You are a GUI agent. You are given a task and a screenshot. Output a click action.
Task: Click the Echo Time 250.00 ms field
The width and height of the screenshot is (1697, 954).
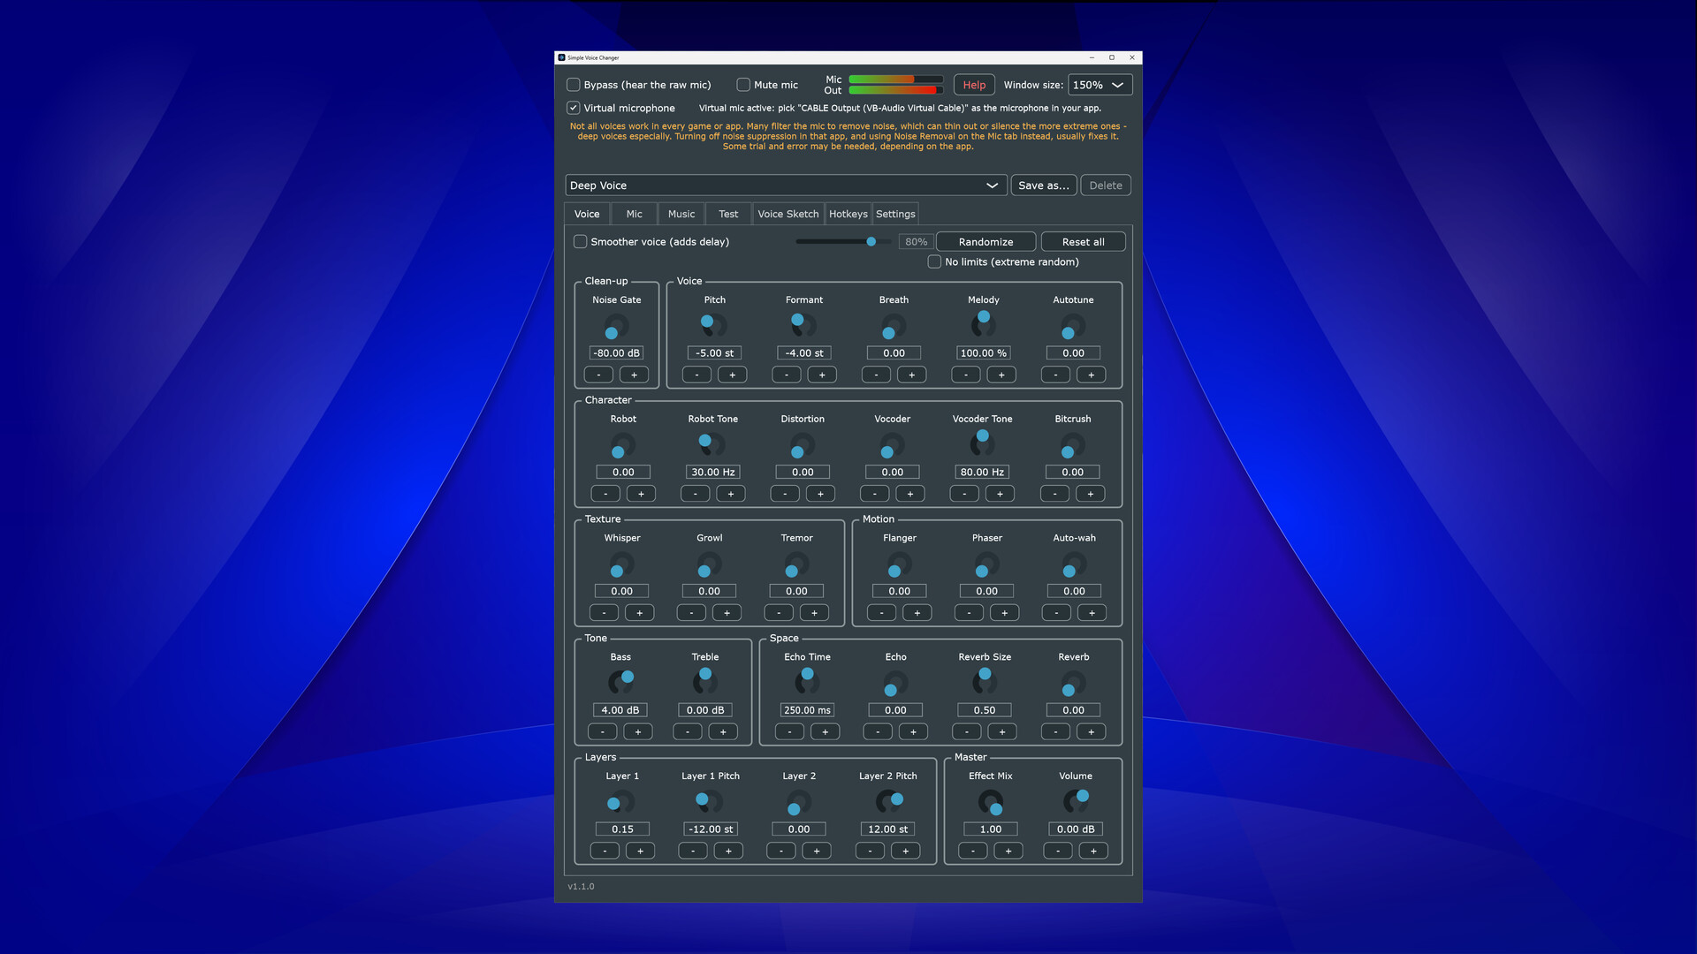pyautogui.click(x=807, y=710)
